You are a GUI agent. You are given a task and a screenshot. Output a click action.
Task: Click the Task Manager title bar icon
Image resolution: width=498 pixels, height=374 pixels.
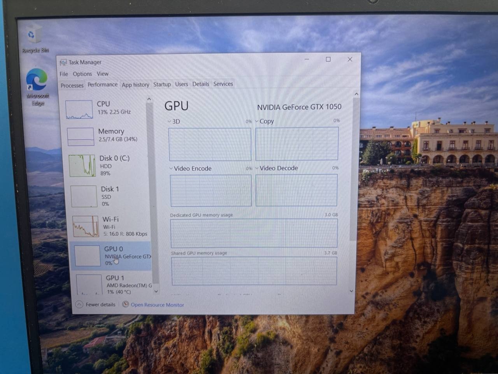(63, 62)
